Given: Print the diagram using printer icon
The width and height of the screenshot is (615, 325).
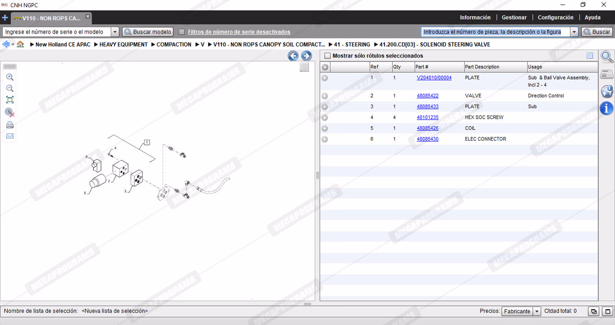Looking at the screenshot, I should pos(10,125).
